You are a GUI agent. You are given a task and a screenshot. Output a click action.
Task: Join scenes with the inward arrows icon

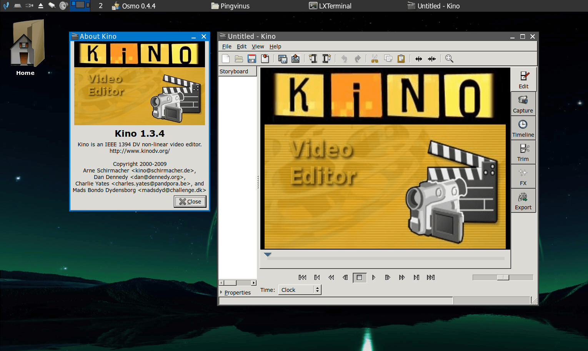pos(432,59)
